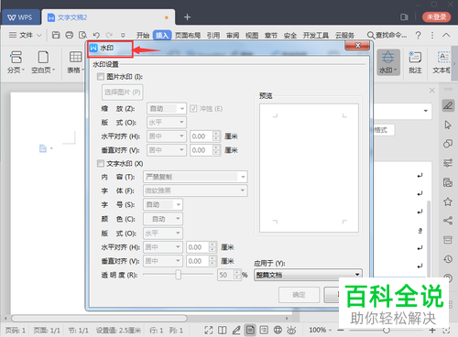This screenshot has width=458, height=337.
Task: Open the font (字体) dropdown
Action: 195,190
